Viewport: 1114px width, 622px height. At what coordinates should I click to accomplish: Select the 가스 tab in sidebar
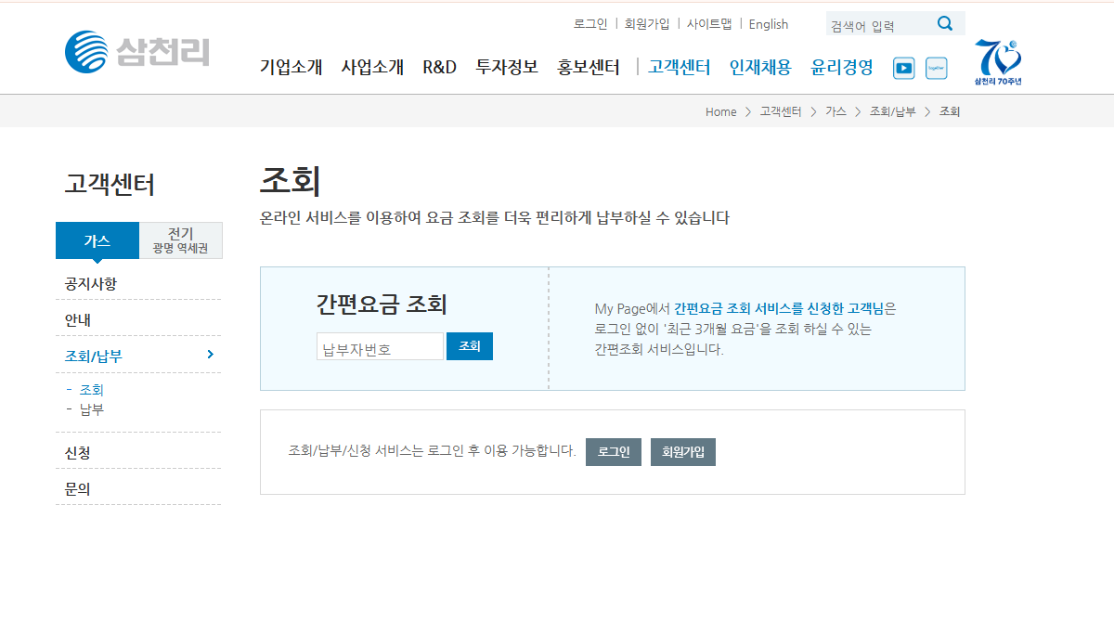tap(97, 240)
